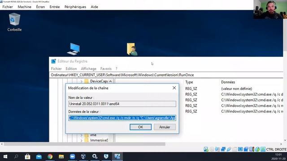Open Registry Editor Fichier menu
This screenshot has height=161, width=287.
[x=57, y=68]
